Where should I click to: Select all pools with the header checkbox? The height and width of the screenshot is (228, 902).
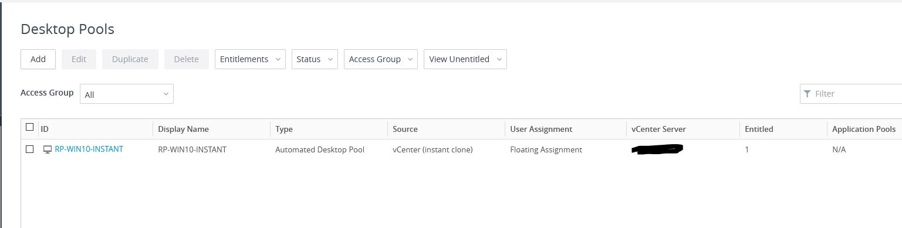(30, 127)
